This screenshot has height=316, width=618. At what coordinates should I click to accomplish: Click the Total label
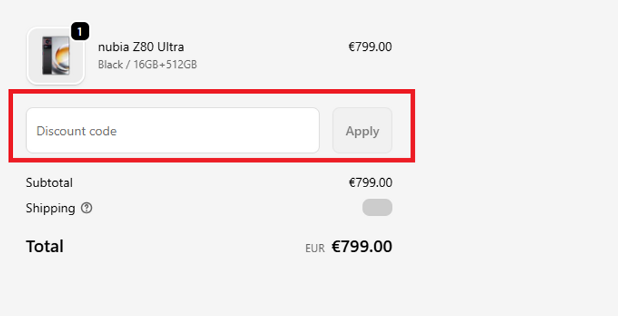pyautogui.click(x=45, y=247)
